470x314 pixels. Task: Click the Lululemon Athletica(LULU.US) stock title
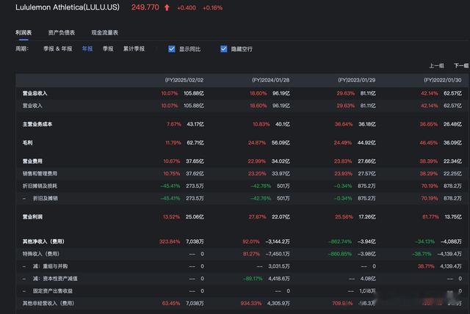click(x=69, y=7)
